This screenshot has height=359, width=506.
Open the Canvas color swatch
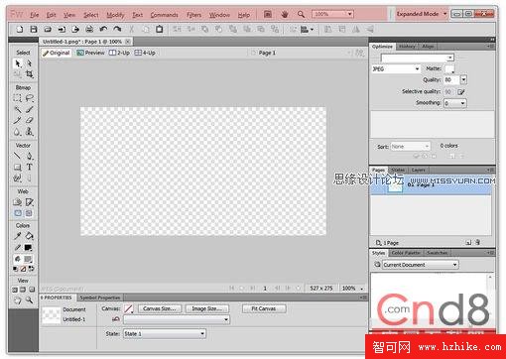tap(128, 308)
